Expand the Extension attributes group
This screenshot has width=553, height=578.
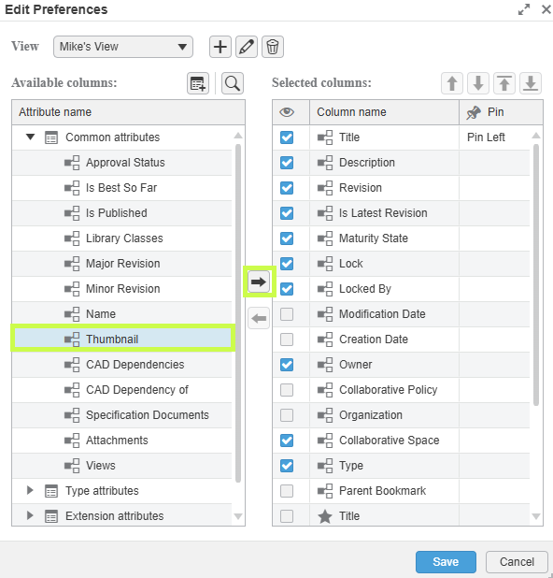click(30, 515)
